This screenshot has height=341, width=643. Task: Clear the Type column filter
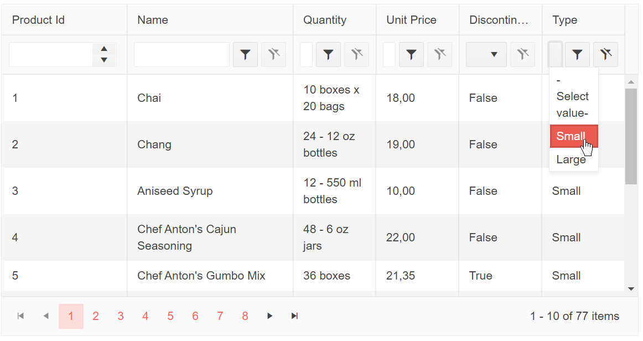tap(605, 54)
